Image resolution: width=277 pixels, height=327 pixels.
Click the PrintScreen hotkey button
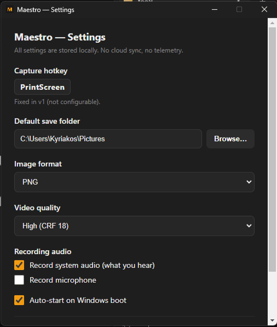pyautogui.click(x=42, y=87)
